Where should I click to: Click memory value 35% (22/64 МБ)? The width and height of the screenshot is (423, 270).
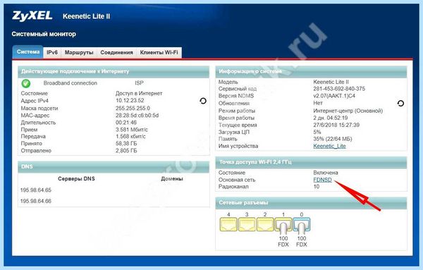[333, 139]
